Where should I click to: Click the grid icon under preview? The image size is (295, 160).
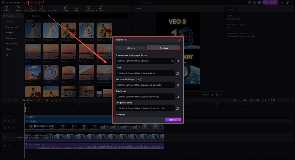(x=217, y=95)
